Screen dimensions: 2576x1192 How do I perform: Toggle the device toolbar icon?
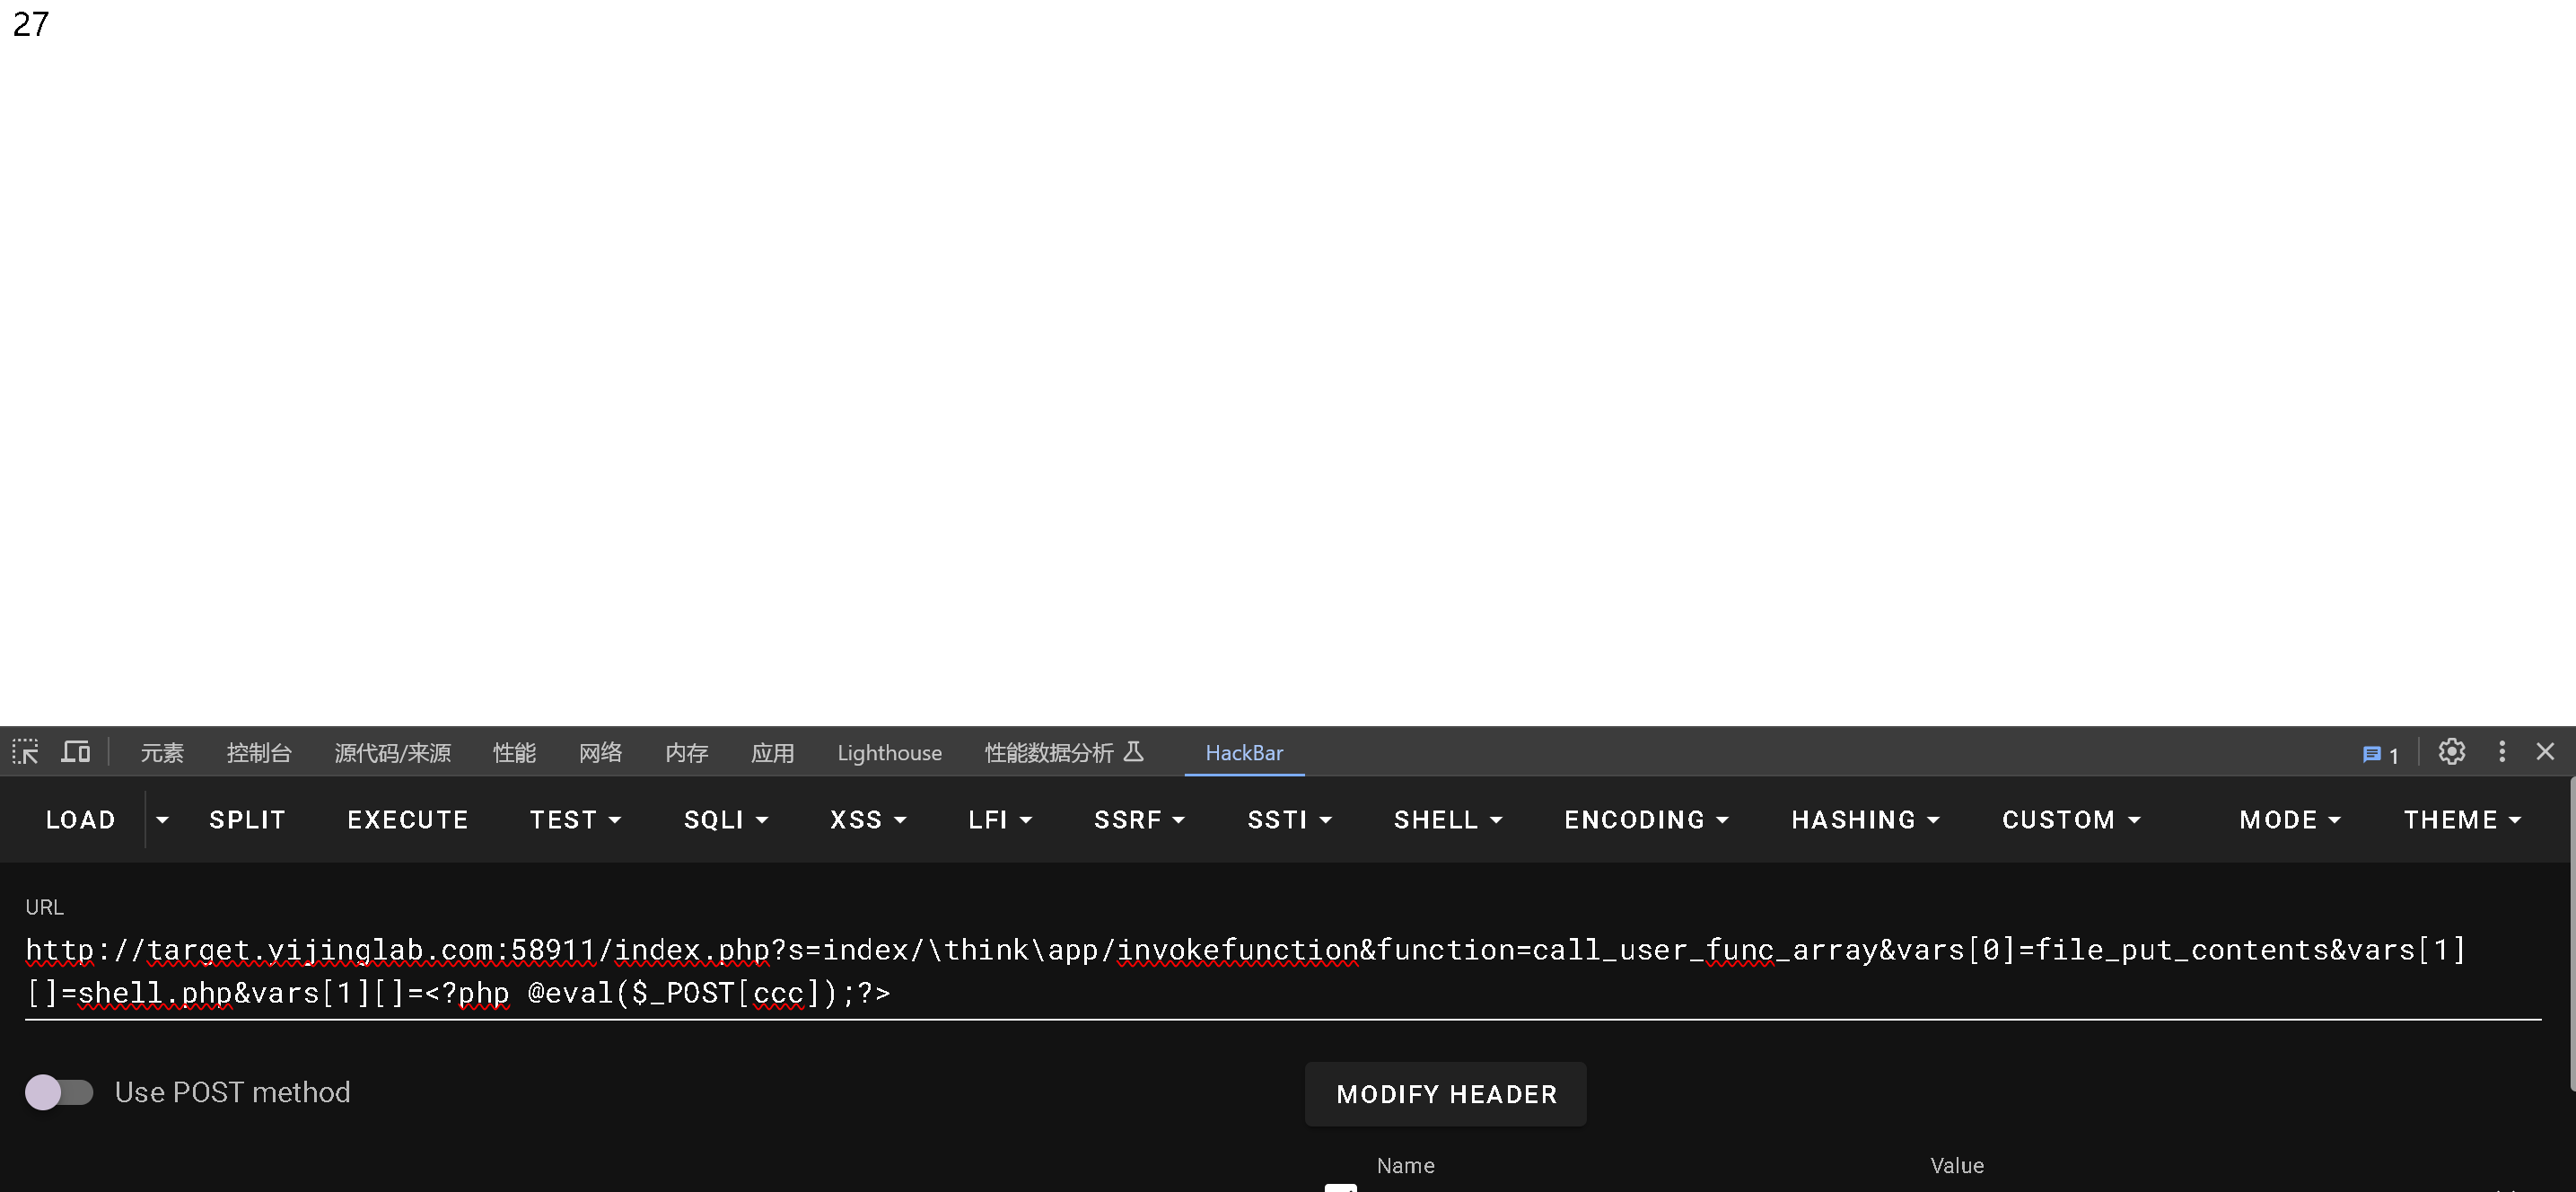(x=76, y=752)
